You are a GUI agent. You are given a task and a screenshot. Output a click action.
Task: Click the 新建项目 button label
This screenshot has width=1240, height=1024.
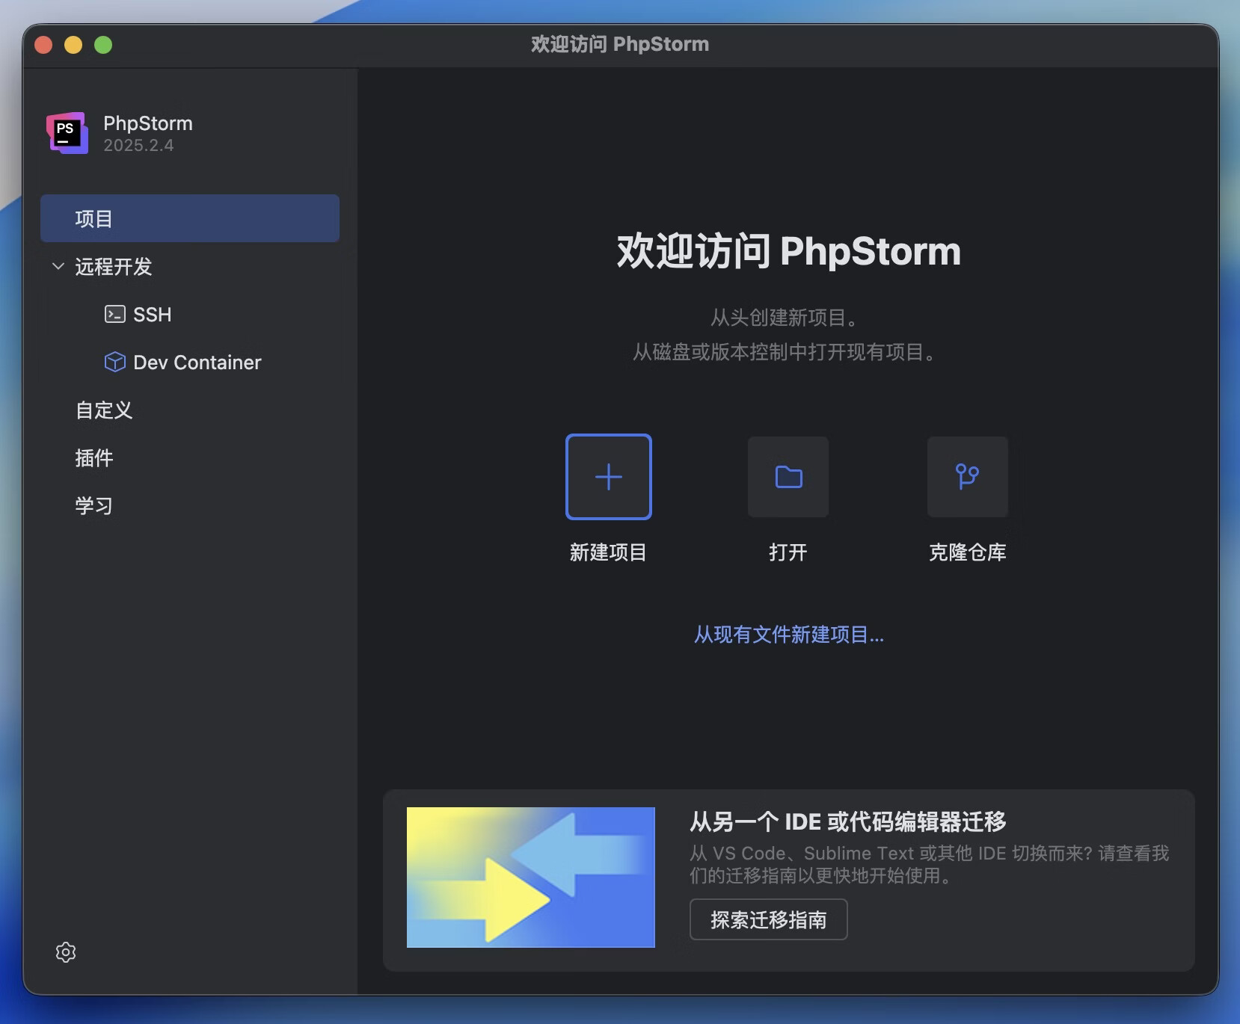pos(608,552)
